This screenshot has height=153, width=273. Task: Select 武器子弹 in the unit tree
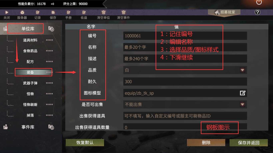[30, 83]
